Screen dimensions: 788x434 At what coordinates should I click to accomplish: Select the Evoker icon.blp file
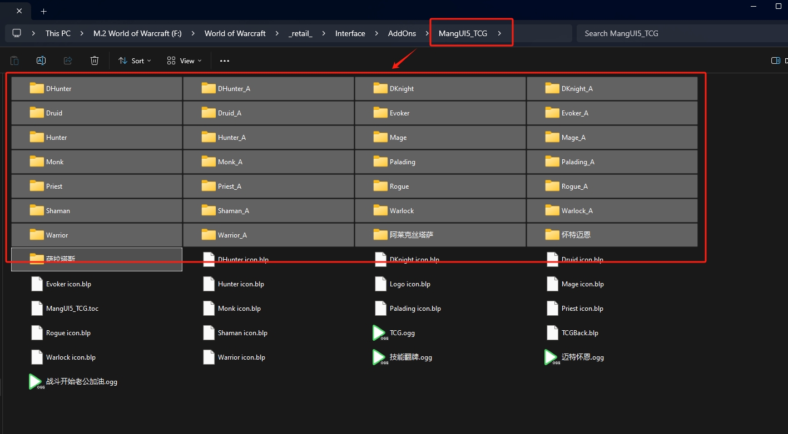coord(97,284)
